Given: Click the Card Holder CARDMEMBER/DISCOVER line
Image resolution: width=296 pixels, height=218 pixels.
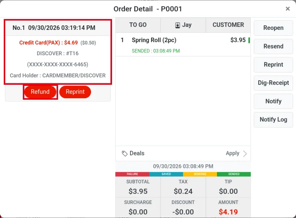Looking at the screenshot, I should (x=58, y=75).
